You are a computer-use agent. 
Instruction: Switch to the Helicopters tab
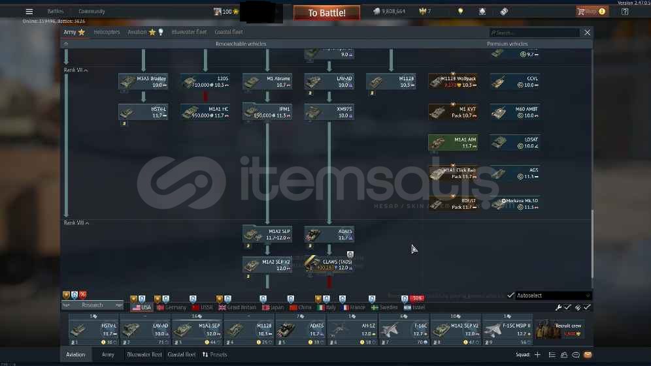pyautogui.click(x=107, y=32)
